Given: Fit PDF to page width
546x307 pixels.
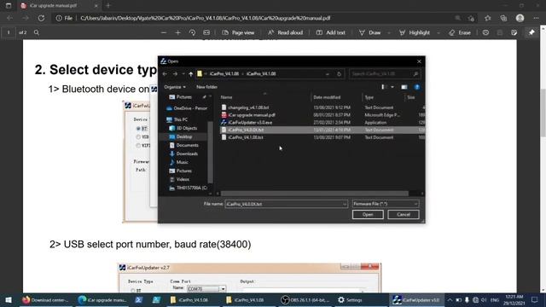Looking at the screenshot, I should pyautogui.click(x=206, y=32).
